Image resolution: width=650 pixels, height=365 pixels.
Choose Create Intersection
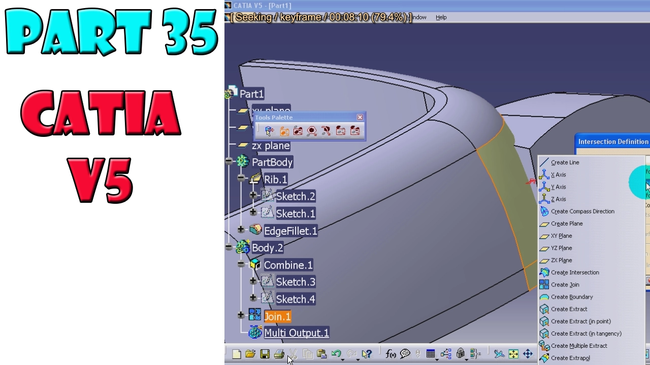pyautogui.click(x=575, y=272)
